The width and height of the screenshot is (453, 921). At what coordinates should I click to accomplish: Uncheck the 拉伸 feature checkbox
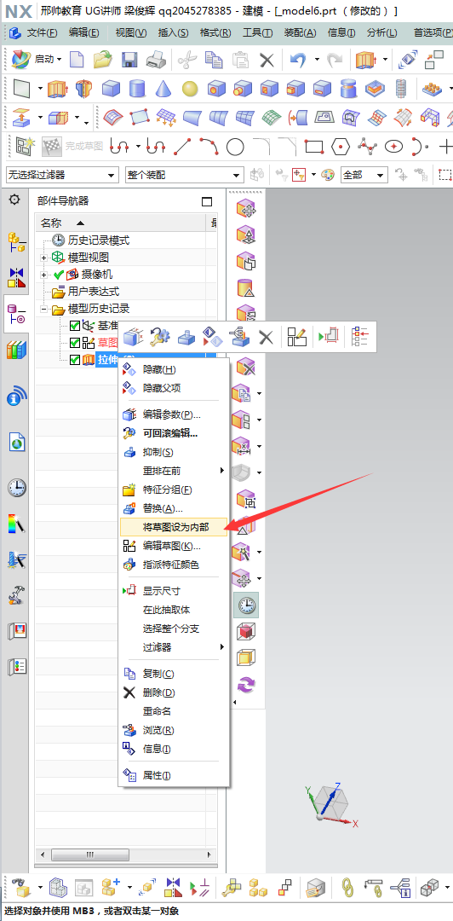(x=75, y=360)
